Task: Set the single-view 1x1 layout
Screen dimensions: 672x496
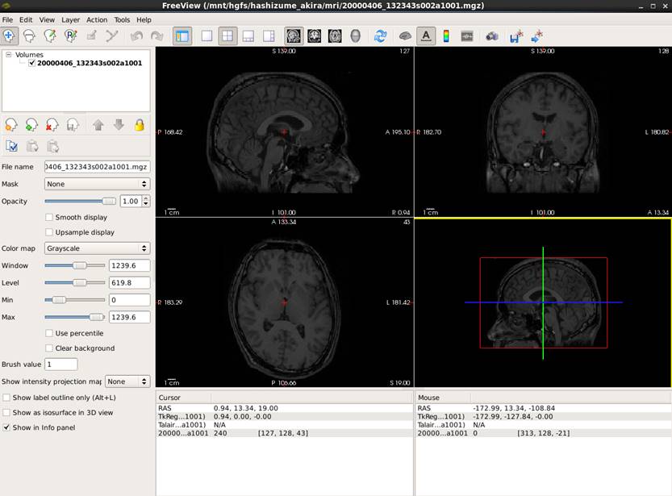Action: 207,36
